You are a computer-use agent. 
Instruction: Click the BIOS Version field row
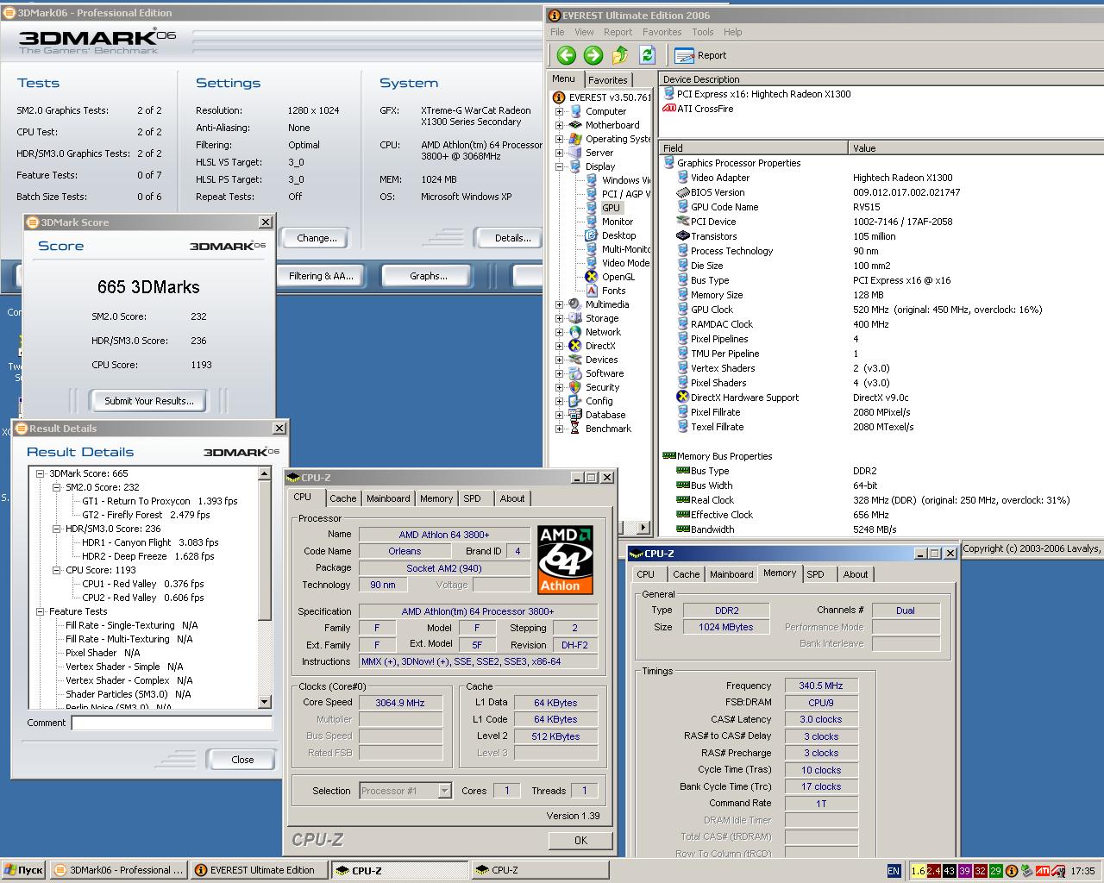[880, 192]
